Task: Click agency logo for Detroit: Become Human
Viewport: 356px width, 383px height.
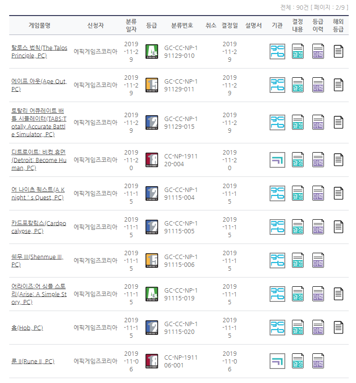Action: click(277, 160)
